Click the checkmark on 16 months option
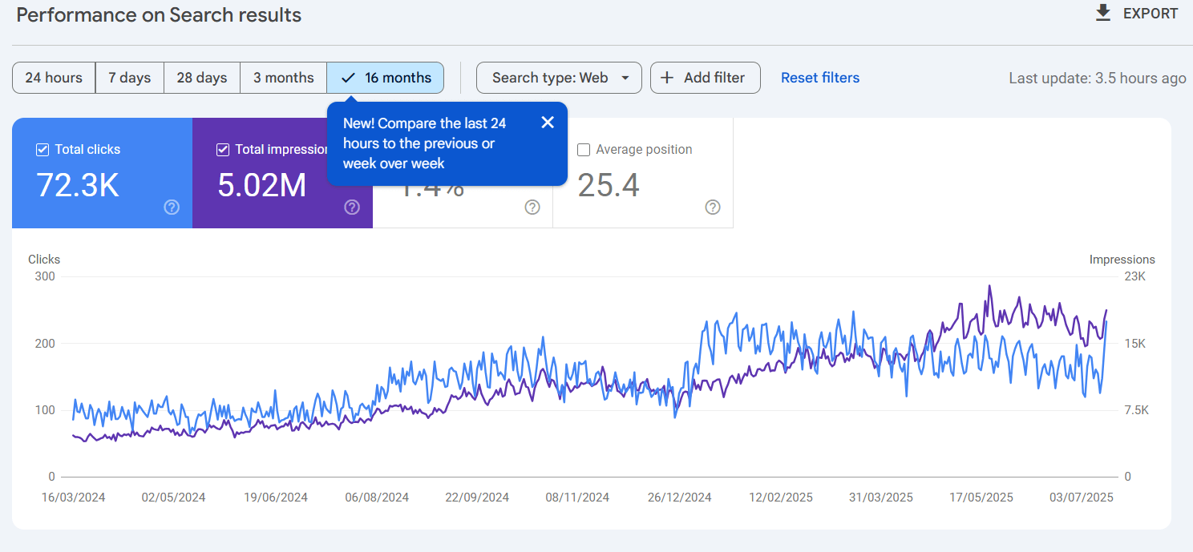This screenshot has width=1193, height=552. [x=348, y=78]
